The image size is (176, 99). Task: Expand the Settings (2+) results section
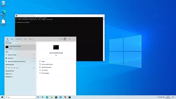9,77
